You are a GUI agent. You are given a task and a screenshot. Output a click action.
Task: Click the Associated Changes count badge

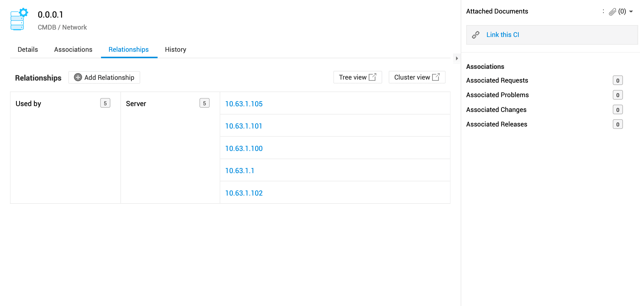[618, 110]
